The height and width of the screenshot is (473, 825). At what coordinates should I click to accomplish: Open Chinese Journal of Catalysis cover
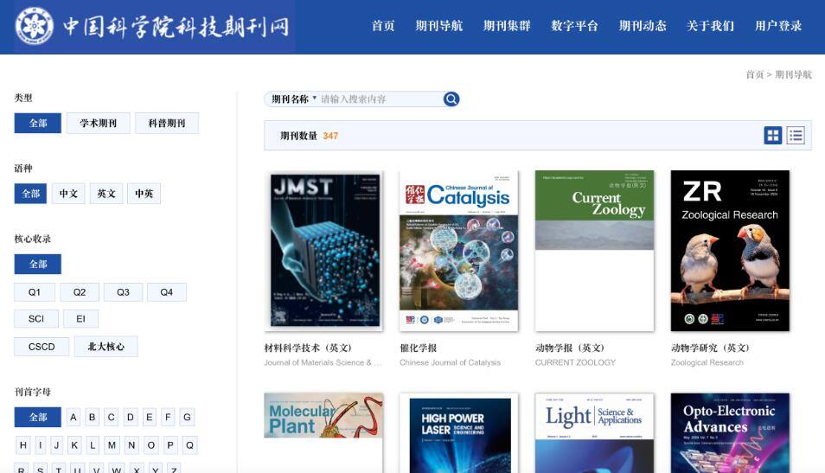[x=459, y=251]
